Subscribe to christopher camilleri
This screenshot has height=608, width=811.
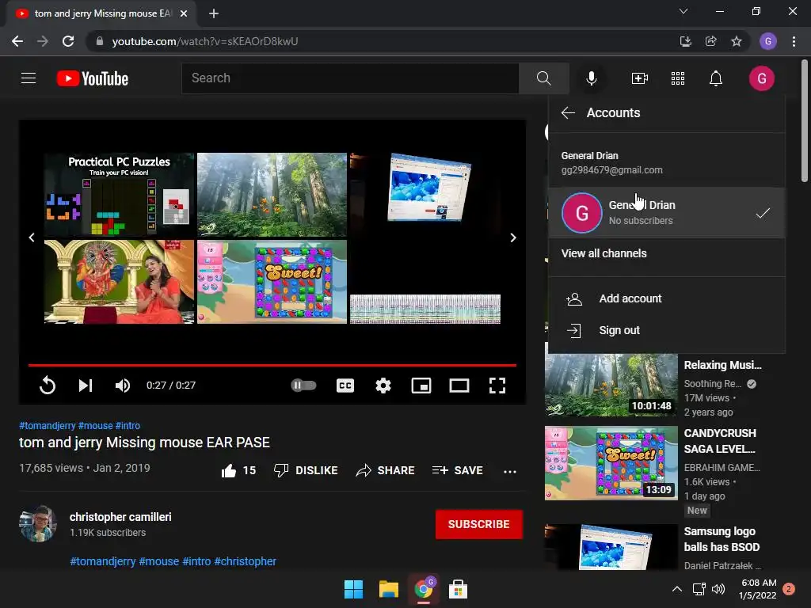(x=479, y=524)
